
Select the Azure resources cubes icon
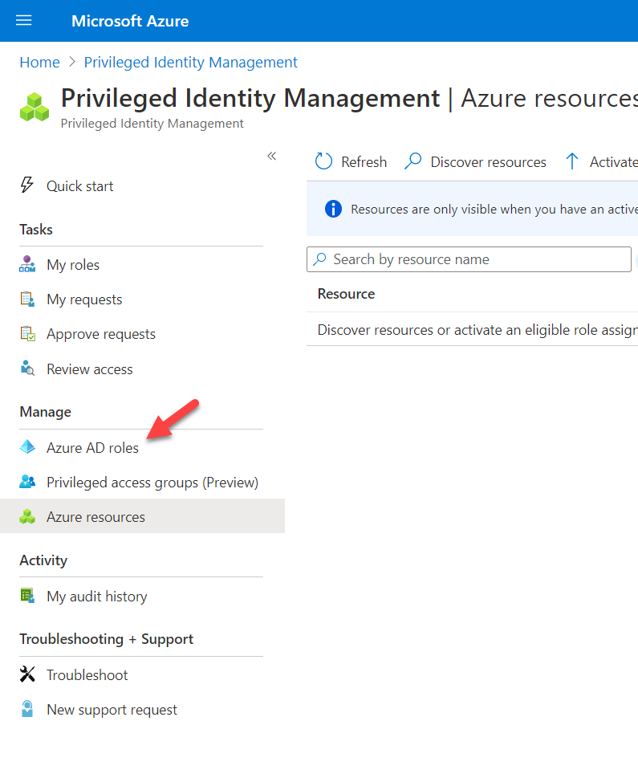28,516
